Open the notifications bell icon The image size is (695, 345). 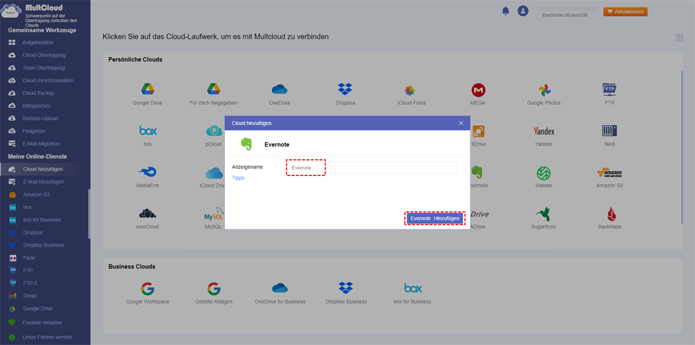506,11
